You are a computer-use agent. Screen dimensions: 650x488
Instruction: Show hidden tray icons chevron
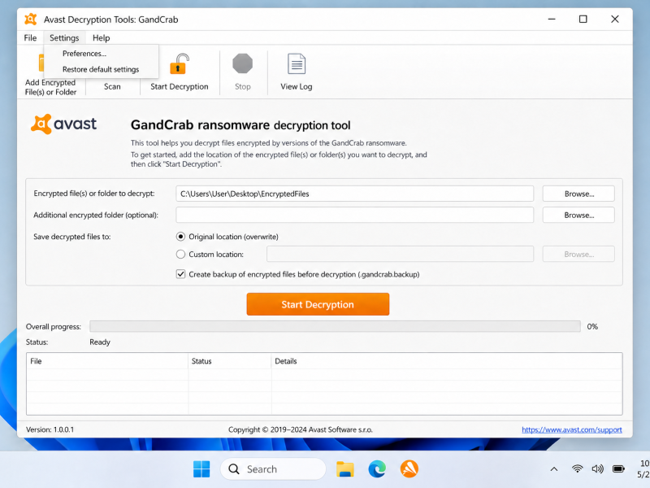pyautogui.click(x=554, y=469)
